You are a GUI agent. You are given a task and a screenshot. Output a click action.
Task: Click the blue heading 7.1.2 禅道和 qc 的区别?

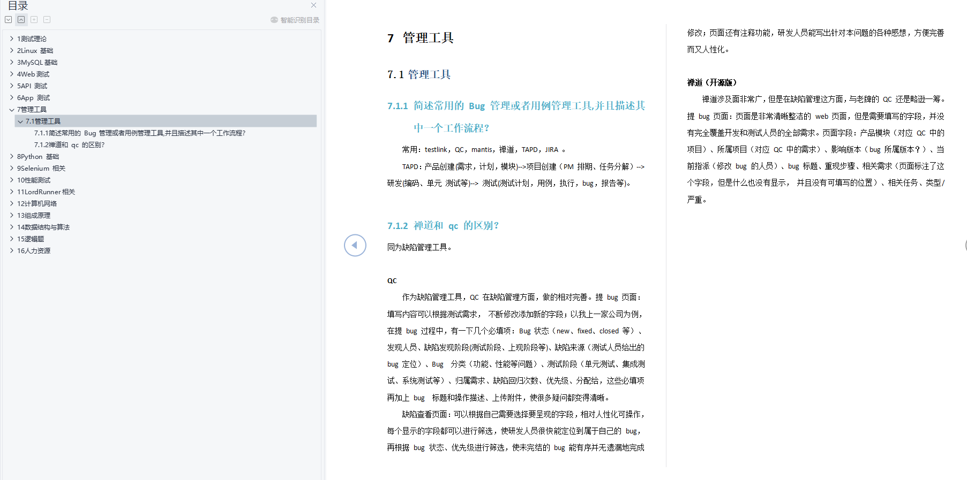click(443, 225)
